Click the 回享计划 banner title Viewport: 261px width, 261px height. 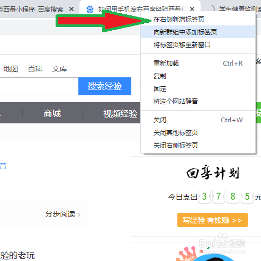pos(213,173)
